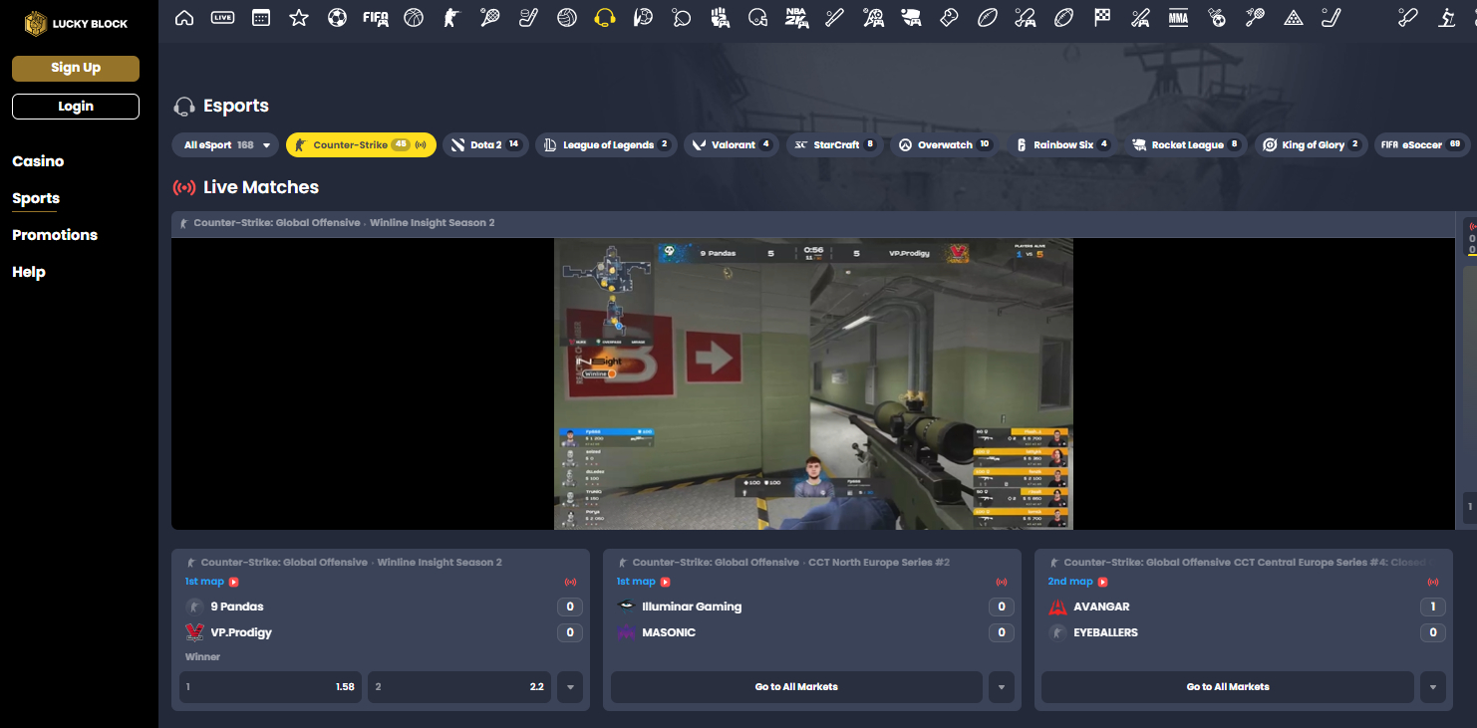Select the StarCraft category chip
Screen dimensions: 1477x728
(x=835, y=145)
